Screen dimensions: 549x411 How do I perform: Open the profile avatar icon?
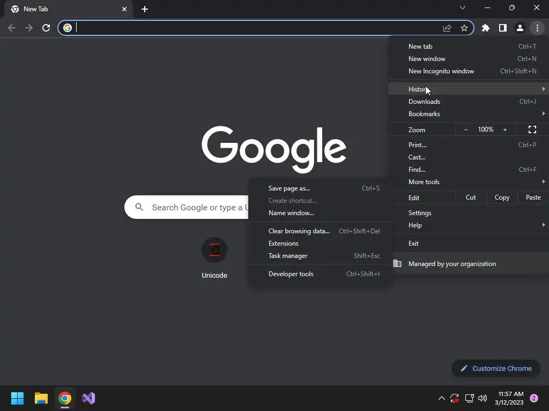click(x=520, y=28)
